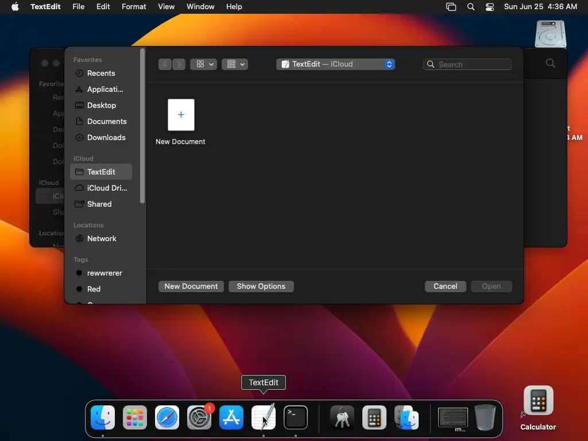This screenshot has width=588, height=441.
Task: Open the Window menu
Action: point(200,6)
